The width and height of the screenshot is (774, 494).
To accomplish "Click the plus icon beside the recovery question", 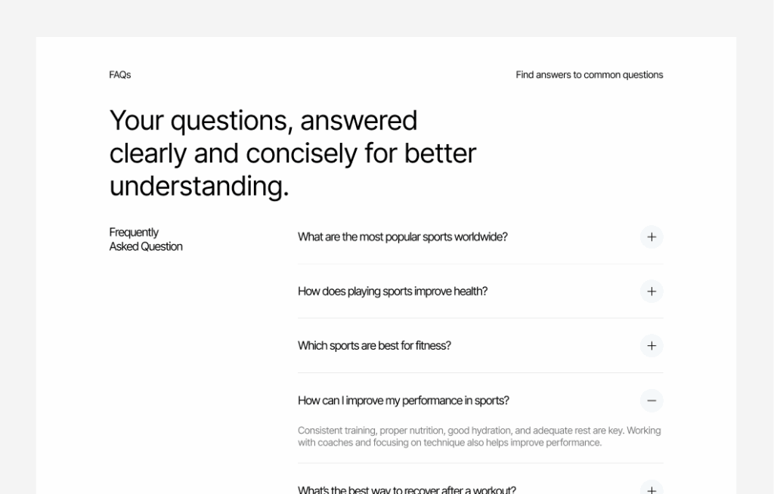I will (652, 488).
